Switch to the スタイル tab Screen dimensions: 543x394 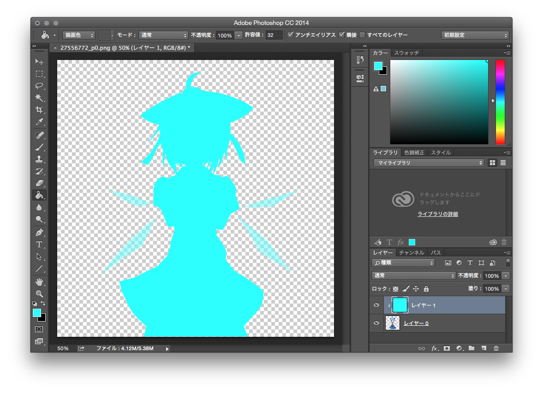441,153
